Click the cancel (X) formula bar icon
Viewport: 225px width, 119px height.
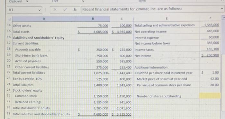[x=55, y=10]
